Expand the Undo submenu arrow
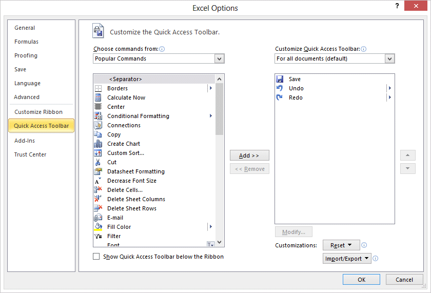 click(x=390, y=88)
